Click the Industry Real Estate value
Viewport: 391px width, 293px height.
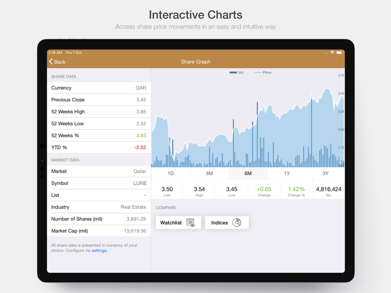(x=133, y=207)
